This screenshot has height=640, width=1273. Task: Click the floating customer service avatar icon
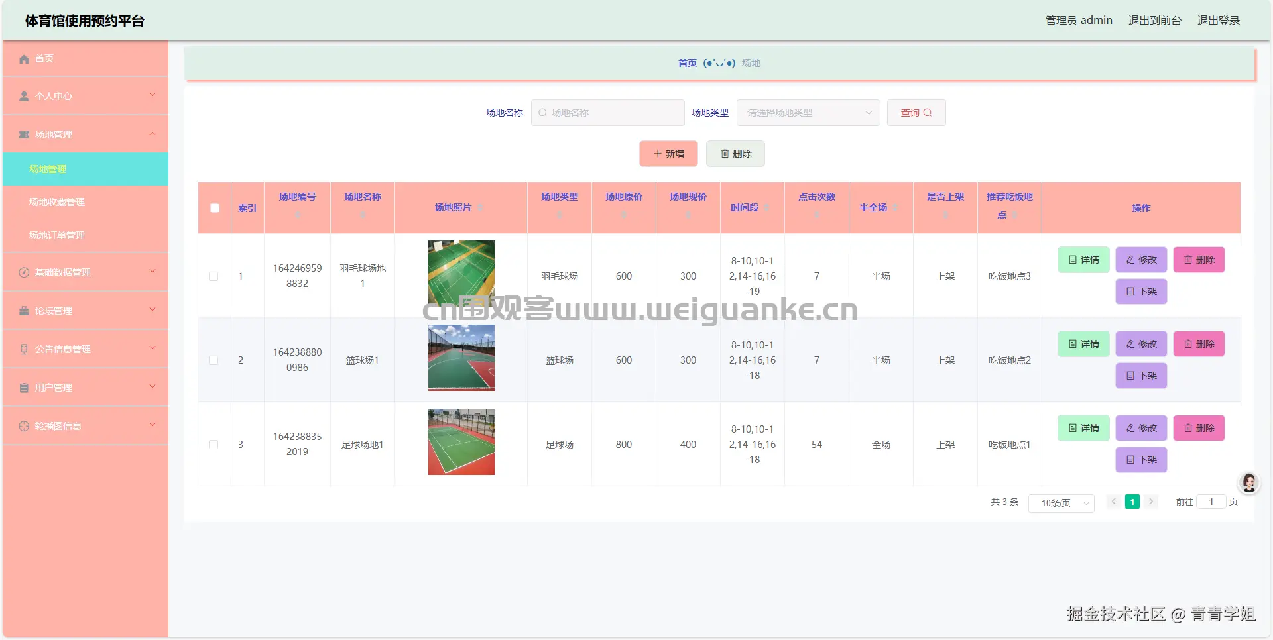click(x=1249, y=483)
